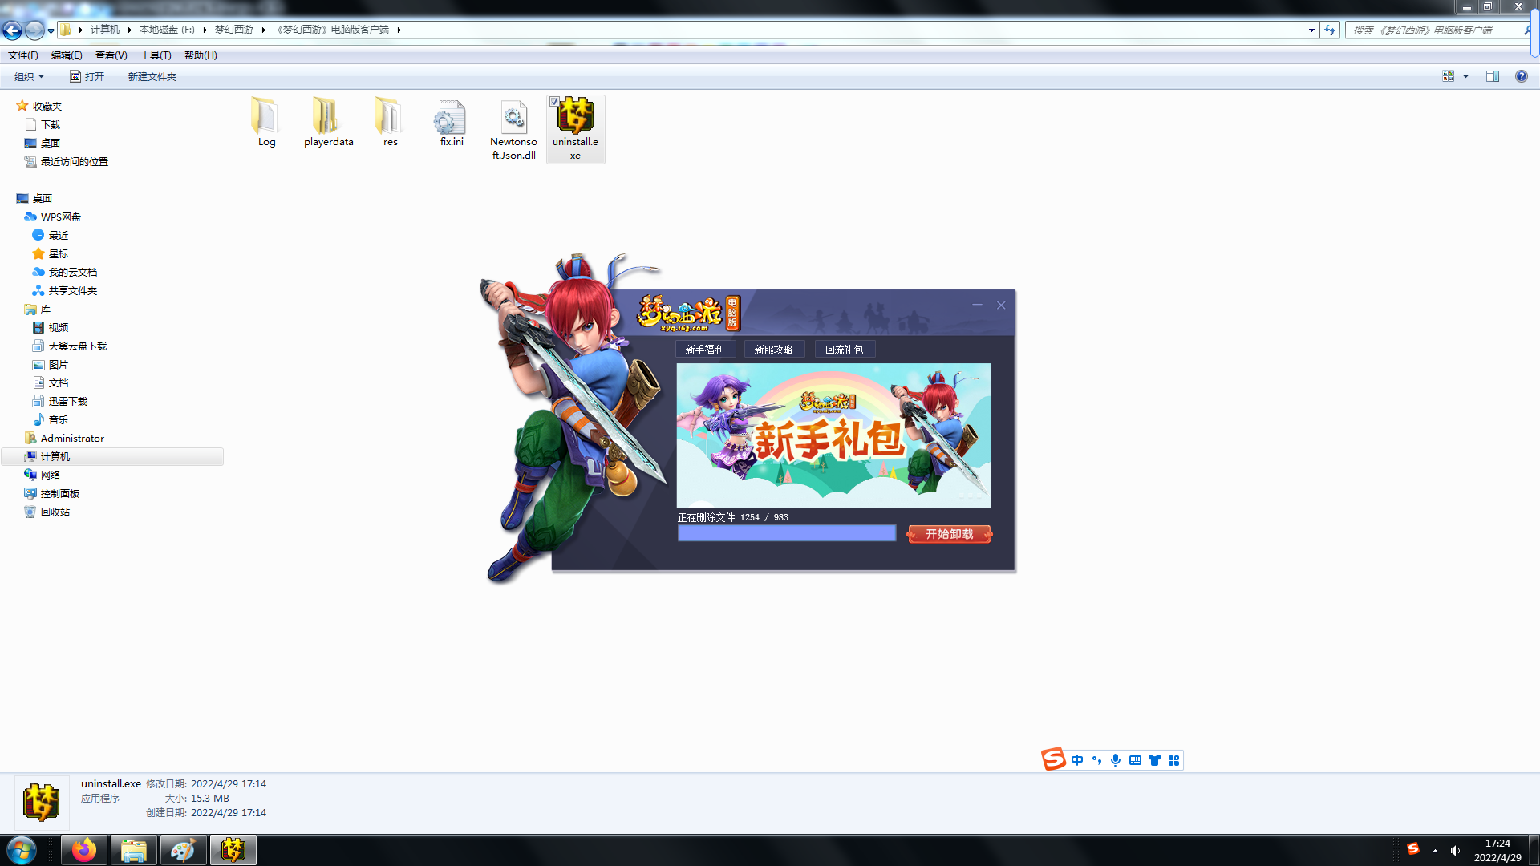
Task: Click the Windows Start button
Action: click(22, 850)
